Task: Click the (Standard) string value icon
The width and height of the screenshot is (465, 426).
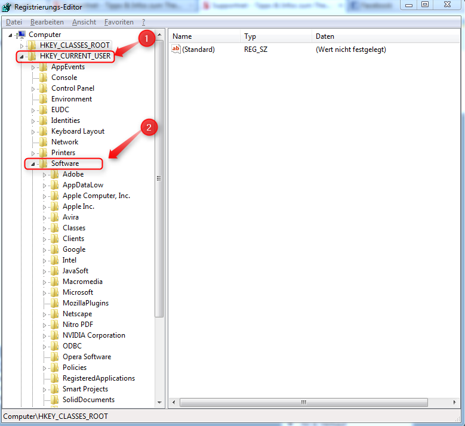Action: pyautogui.click(x=176, y=49)
